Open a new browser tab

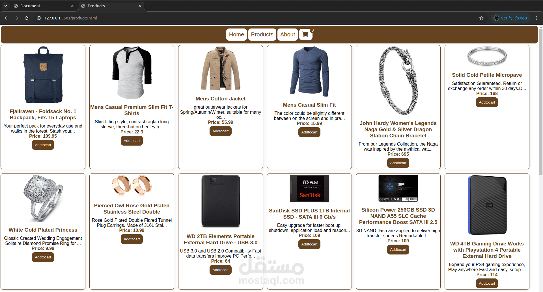[150, 6]
